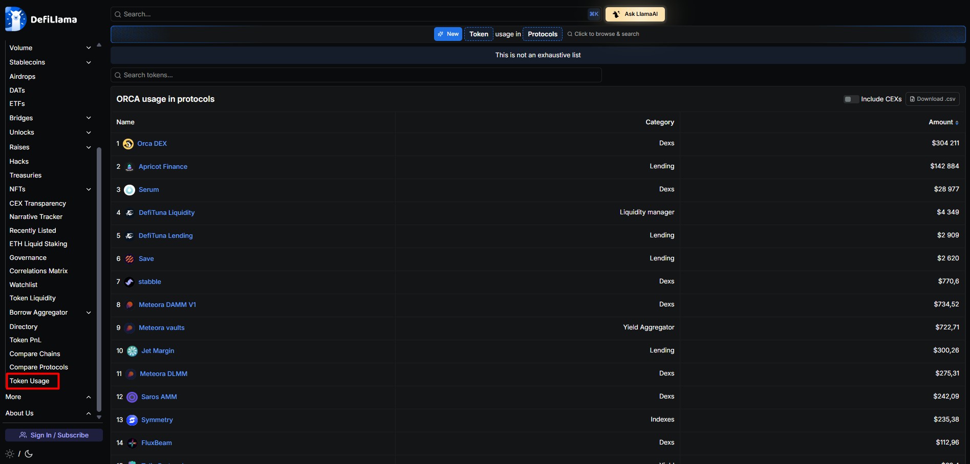Switch to light theme sun icon

click(x=10, y=454)
